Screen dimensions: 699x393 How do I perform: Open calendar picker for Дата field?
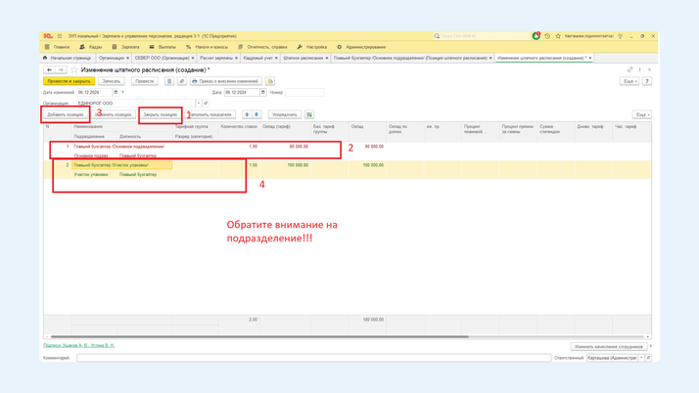(263, 93)
